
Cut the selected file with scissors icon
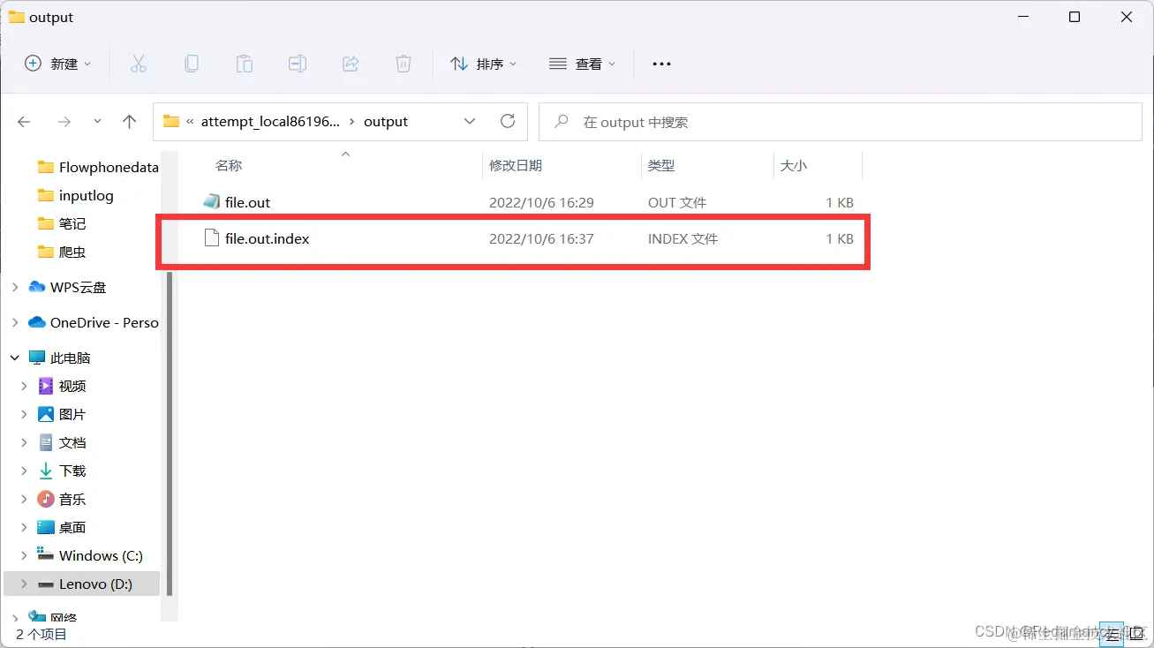click(138, 63)
